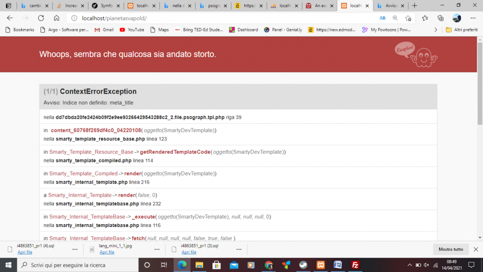Screen dimensions: 483x272
Task: Open Microsoft Word from the taskbar
Action: click(x=338, y=265)
